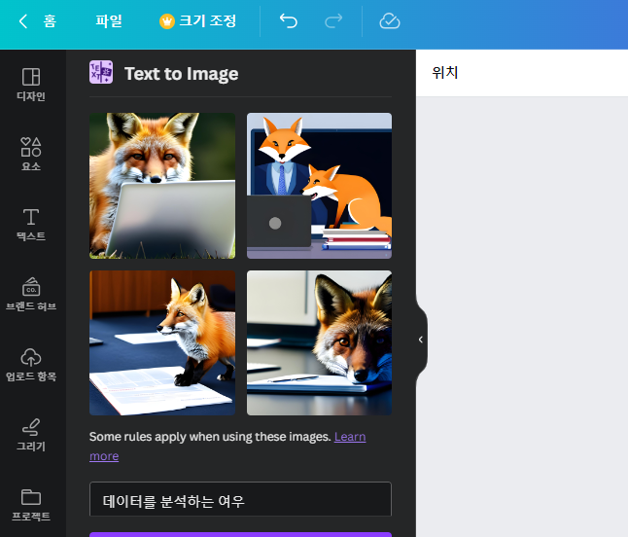
Task: Select fox resting on desk image
Action: (319, 343)
